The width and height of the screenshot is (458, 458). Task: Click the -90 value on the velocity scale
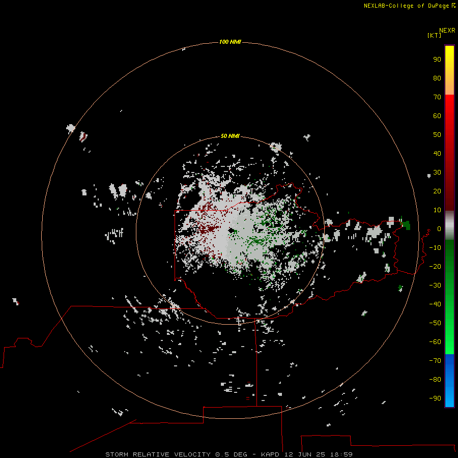(435, 398)
